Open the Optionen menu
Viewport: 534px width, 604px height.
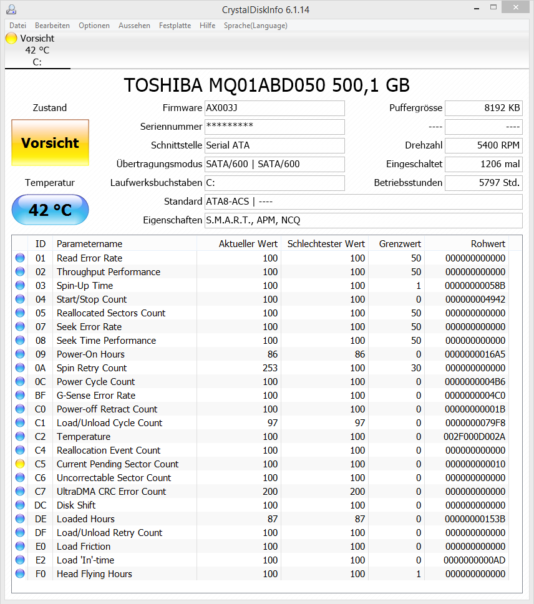pyautogui.click(x=94, y=26)
